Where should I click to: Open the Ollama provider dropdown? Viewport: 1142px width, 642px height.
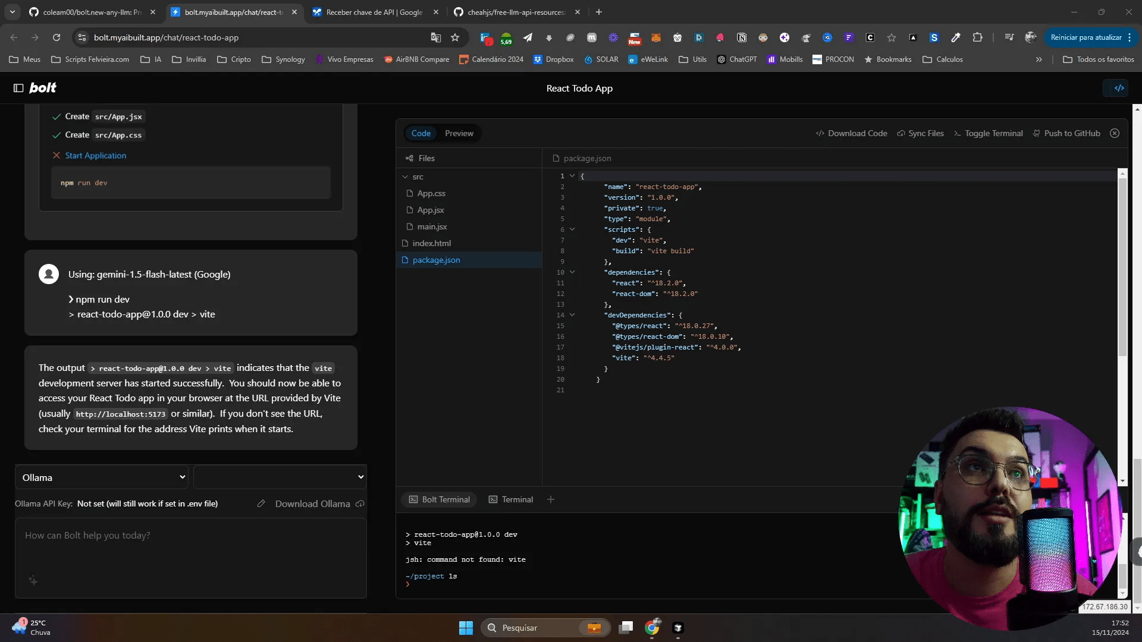pyautogui.click(x=102, y=477)
